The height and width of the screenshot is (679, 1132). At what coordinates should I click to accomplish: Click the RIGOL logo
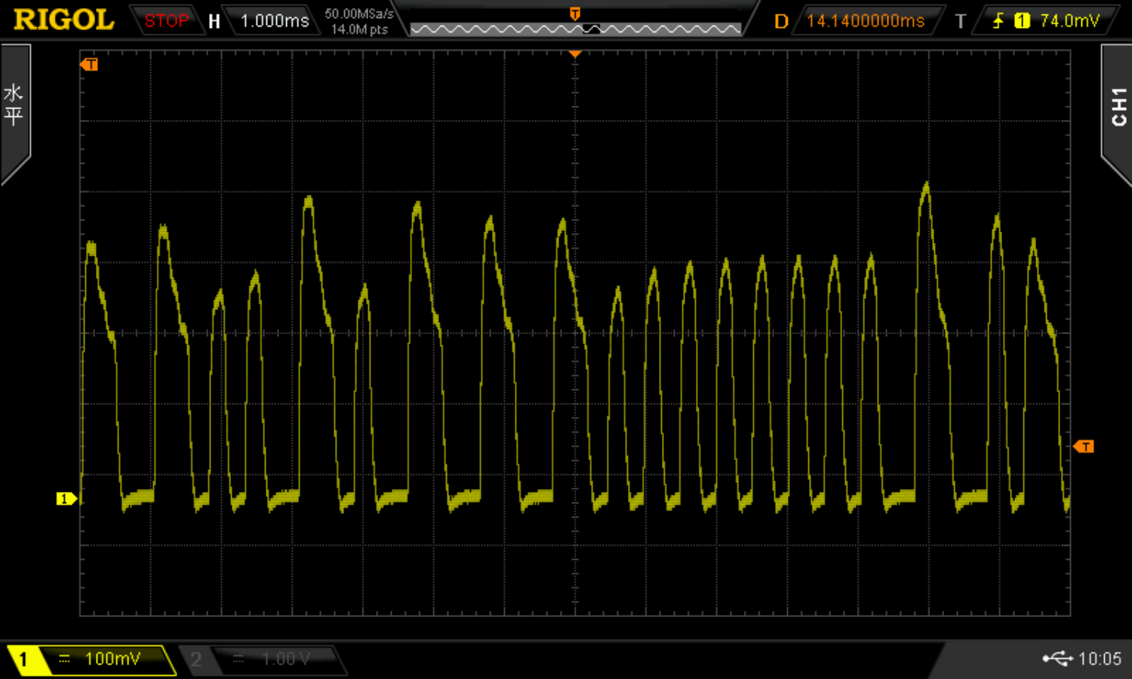pos(63,20)
